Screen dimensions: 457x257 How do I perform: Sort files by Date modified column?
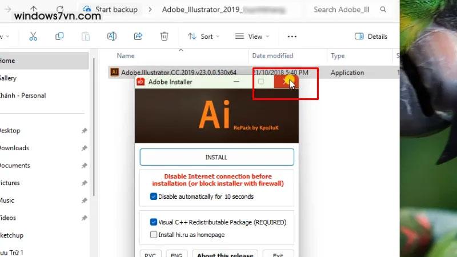pos(272,56)
